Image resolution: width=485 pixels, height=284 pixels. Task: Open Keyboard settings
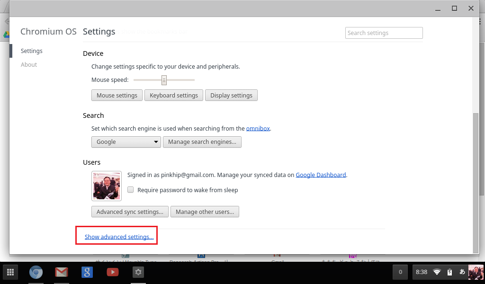174,96
